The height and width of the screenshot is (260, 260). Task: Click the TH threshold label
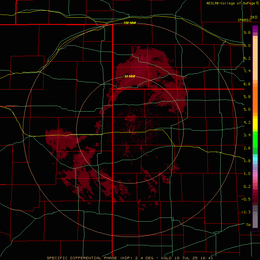click(248, 225)
